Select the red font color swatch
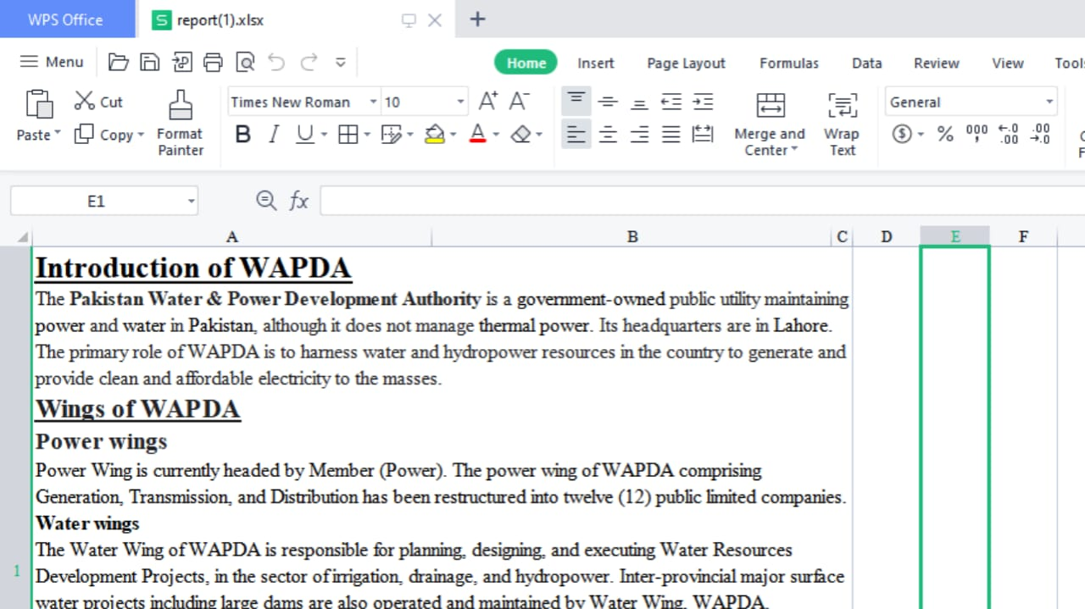 coord(480,141)
